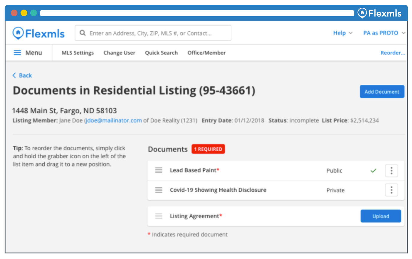Grab the Lead Based Paint reorder handle
Viewport: 412px width, 259px height.
159,170
